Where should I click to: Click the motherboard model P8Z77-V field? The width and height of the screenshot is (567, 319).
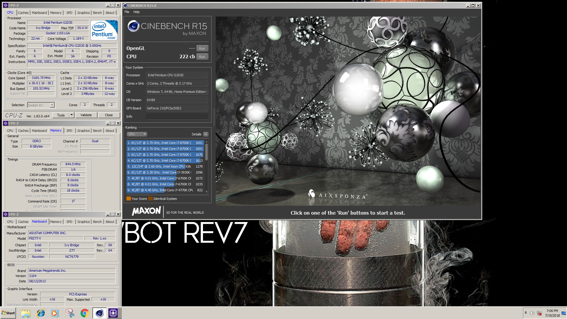[x=56, y=238]
